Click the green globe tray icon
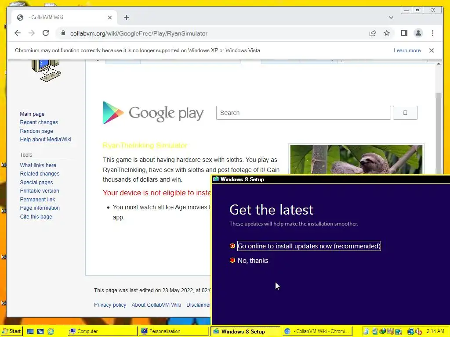 pos(383,331)
